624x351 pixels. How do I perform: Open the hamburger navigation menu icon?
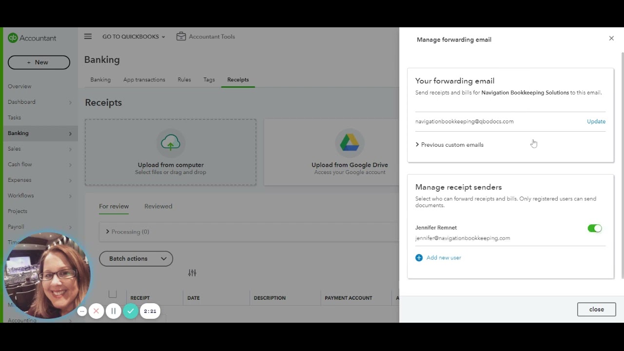click(x=88, y=37)
